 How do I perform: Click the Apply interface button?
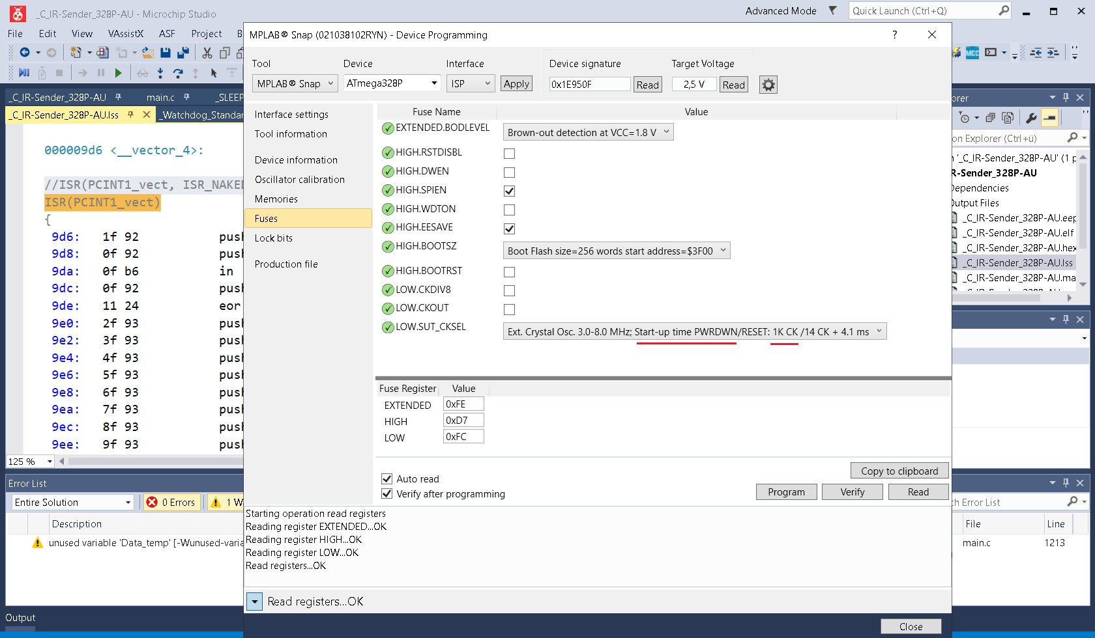tap(516, 83)
